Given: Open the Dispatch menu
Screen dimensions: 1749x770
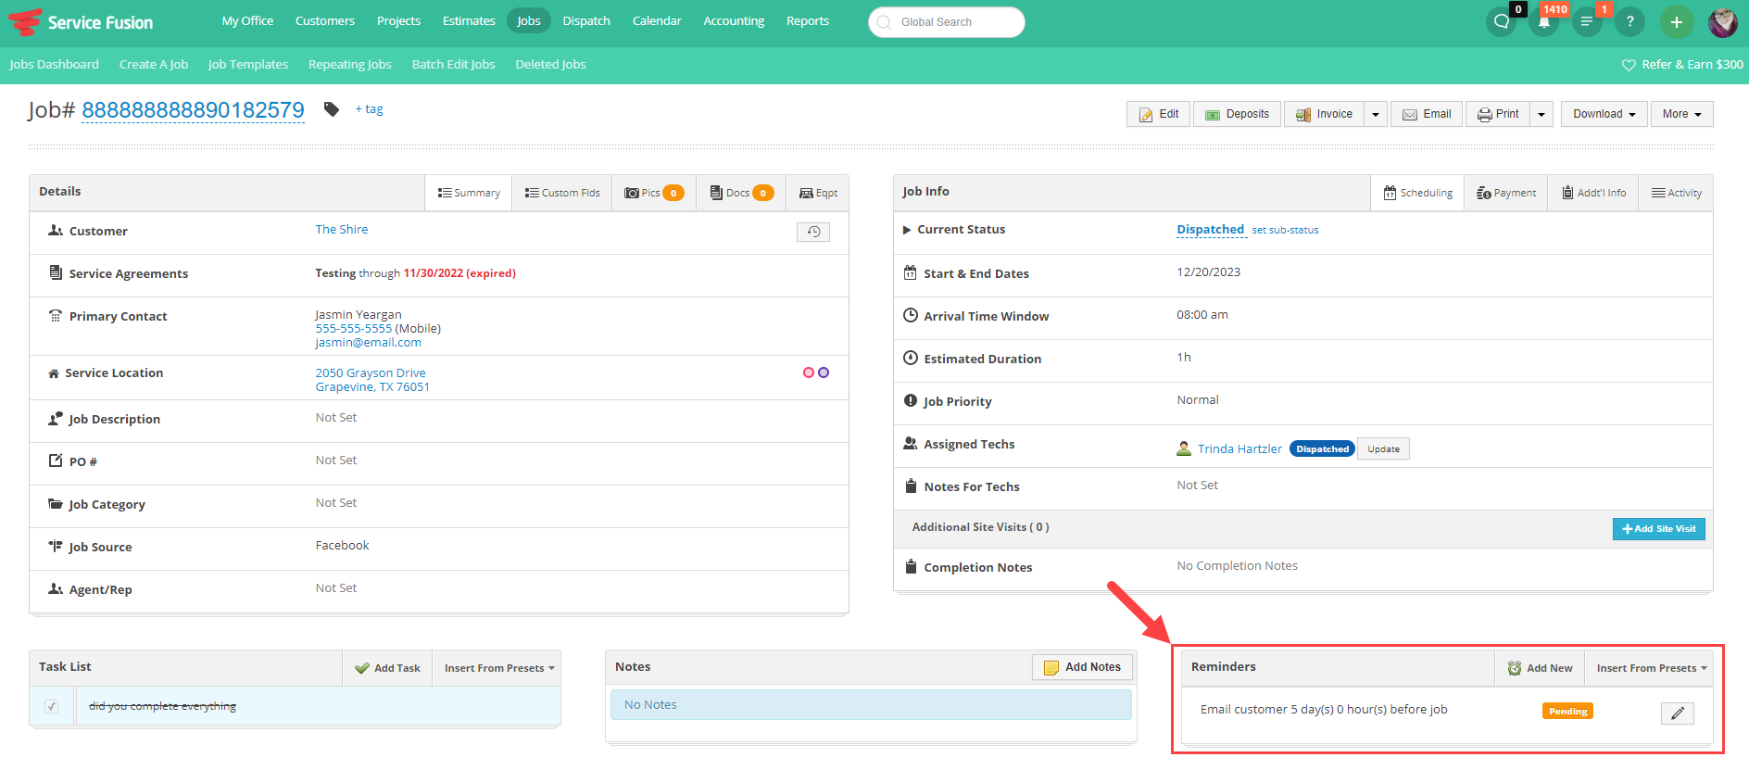Looking at the screenshot, I should (x=586, y=20).
